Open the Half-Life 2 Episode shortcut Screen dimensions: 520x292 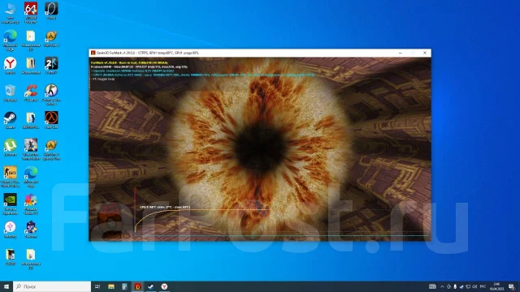[51, 149]
